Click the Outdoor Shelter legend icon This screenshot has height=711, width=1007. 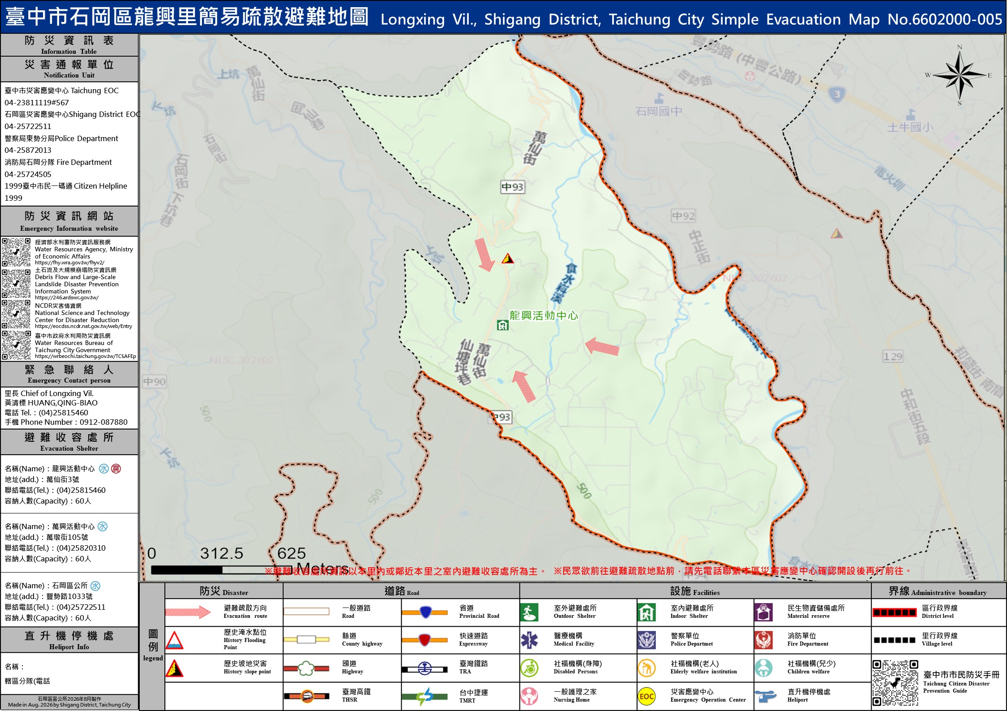tap(529, 612)
